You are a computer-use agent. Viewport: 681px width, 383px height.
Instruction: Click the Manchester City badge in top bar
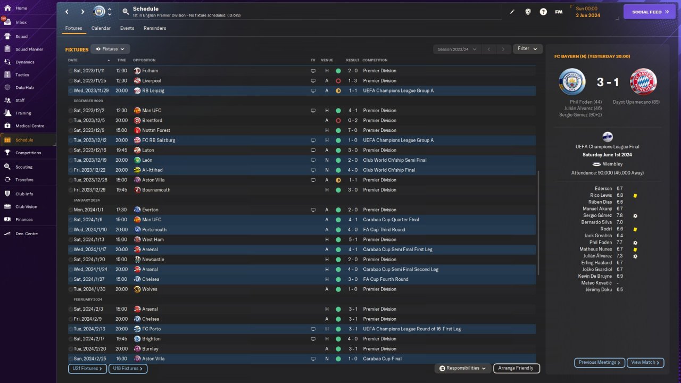tap(99, 12)
